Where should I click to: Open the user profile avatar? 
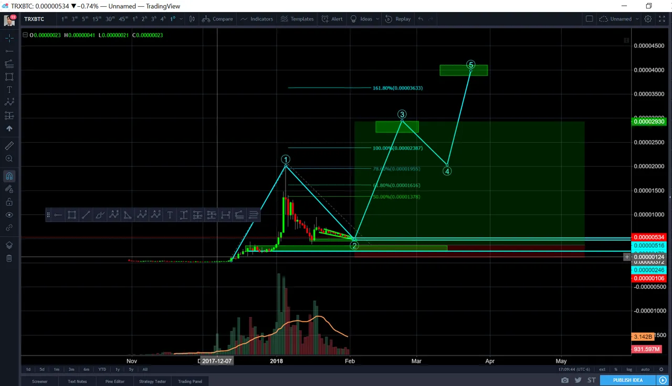click(x=9, y=20)
